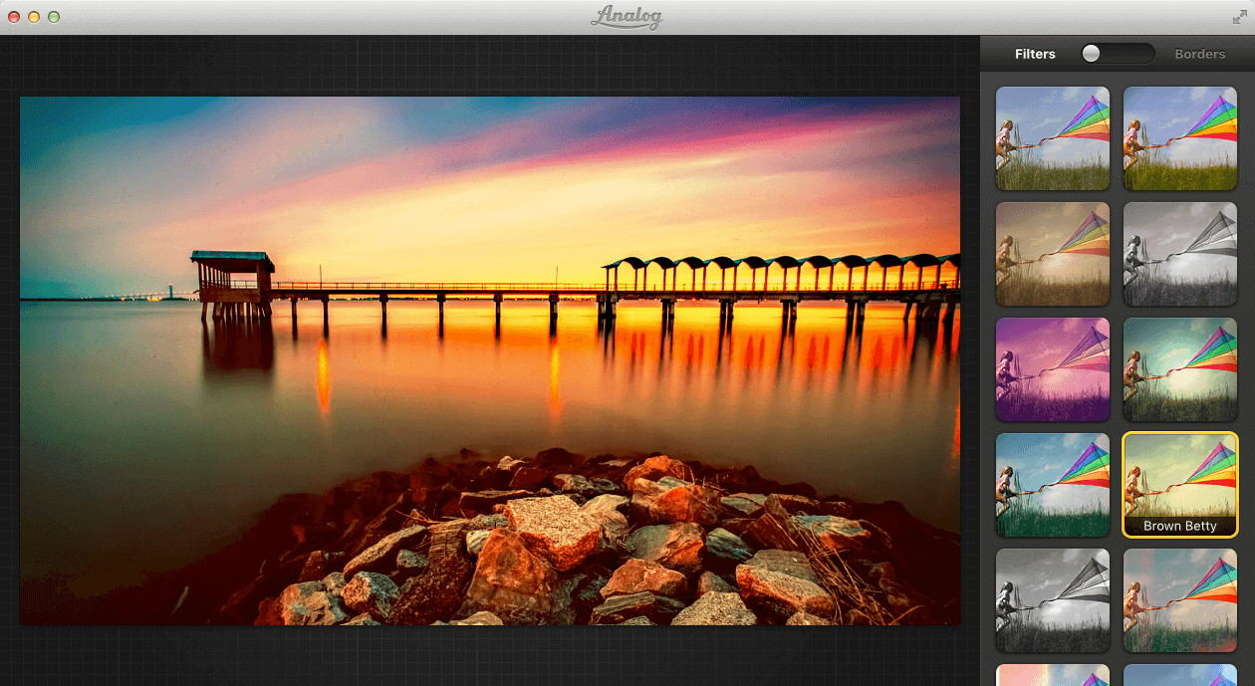The image size is (1255, 686).
Task: Click the main sunset pier photo preview
Action: 490,360
